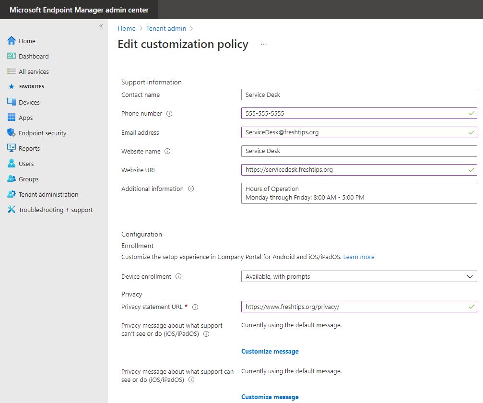Show info tooltip for Device enrollment
The image size is (483, 403).
[x=178, y=276]
